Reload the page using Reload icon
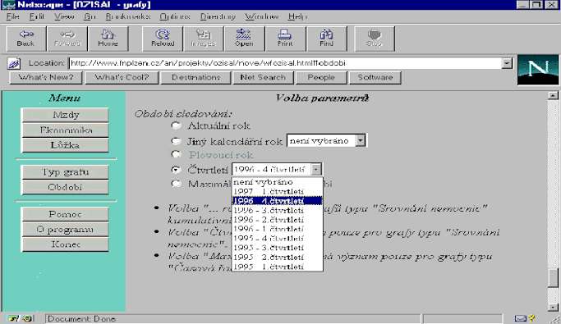Screen dimensions: 561x324 tap(163, 39)
